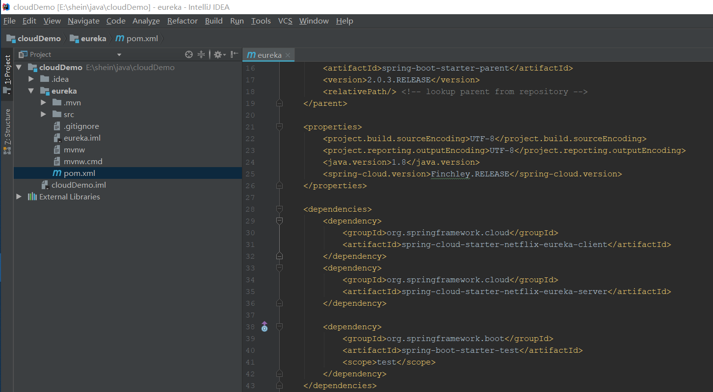Image resolution: width=713 pixels, height=392 pixels.
Task: Select pom.xml in the project tree
Action: click(79, 173)
